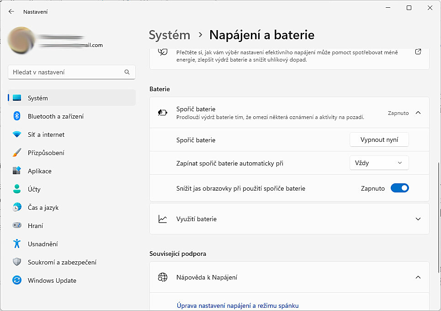Go to Čas a jazyk settings

click(x=43, y=207)
